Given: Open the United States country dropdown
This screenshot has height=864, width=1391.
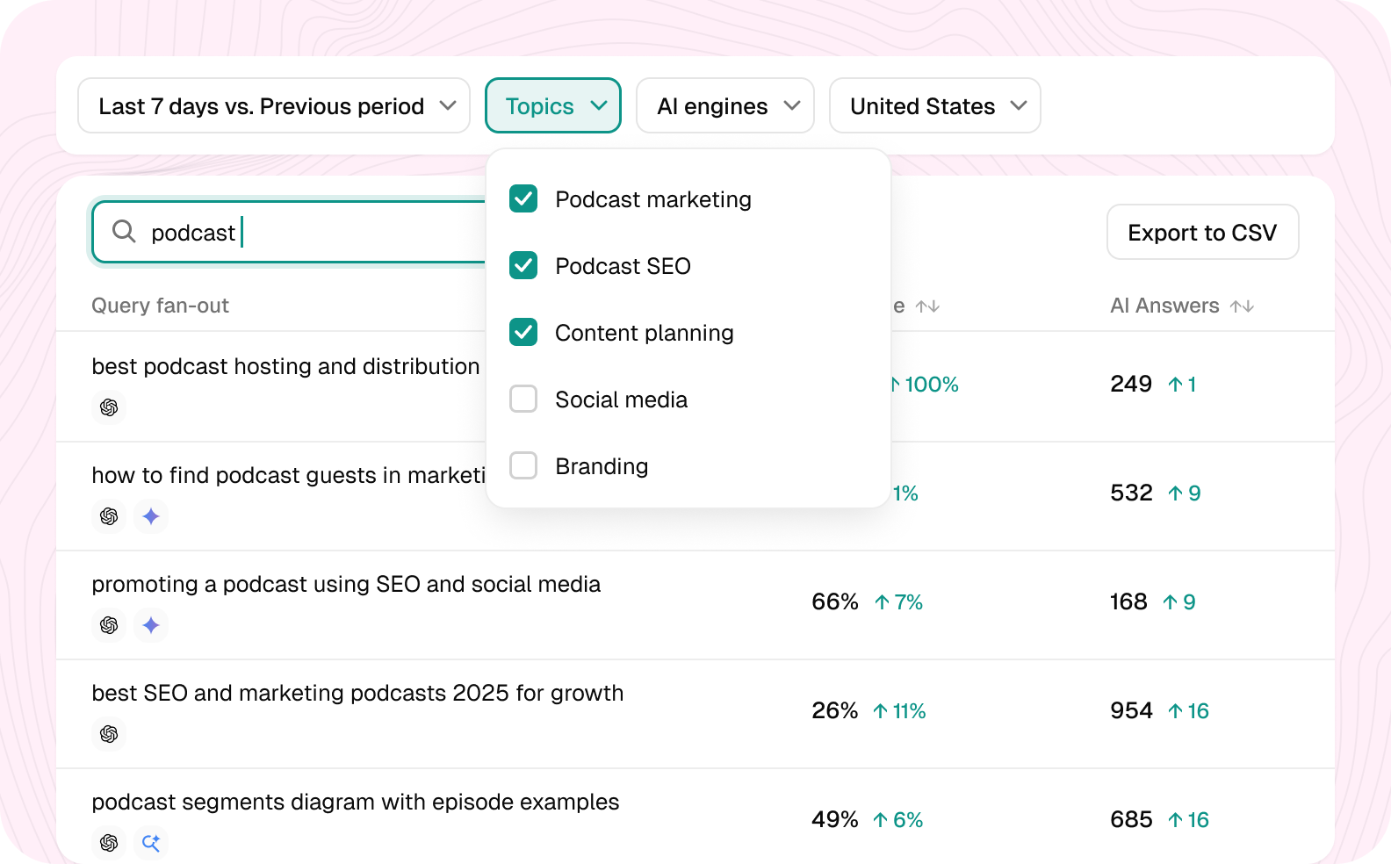Looking at the screenshot, I should coord(935,106).
